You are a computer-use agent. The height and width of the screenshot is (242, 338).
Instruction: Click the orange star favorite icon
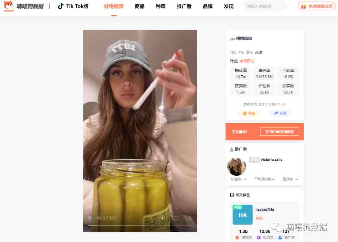[245, 113]
